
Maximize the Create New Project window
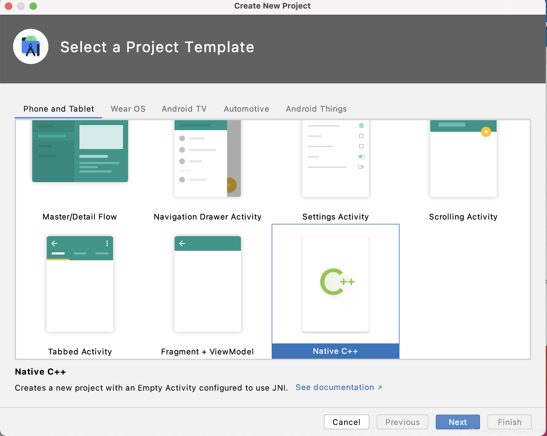click(x=33, y=6)
